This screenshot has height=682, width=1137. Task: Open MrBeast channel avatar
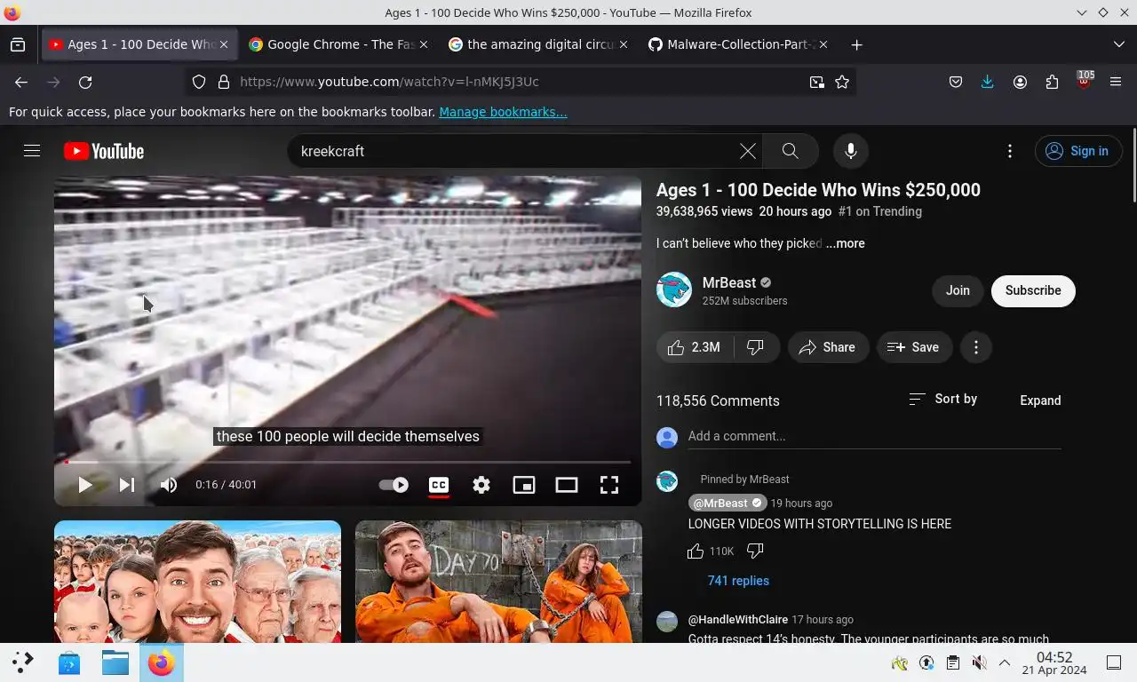(x=674, y=290)
